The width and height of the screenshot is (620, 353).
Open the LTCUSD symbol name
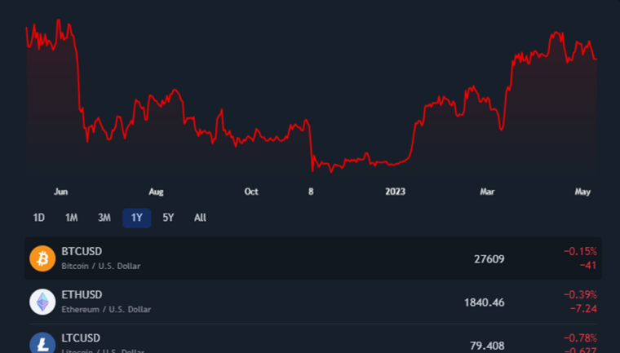82,338
